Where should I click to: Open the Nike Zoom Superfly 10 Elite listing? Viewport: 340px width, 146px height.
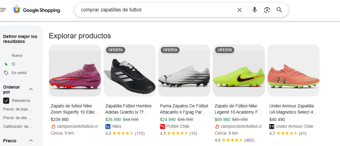coord(75,109)
